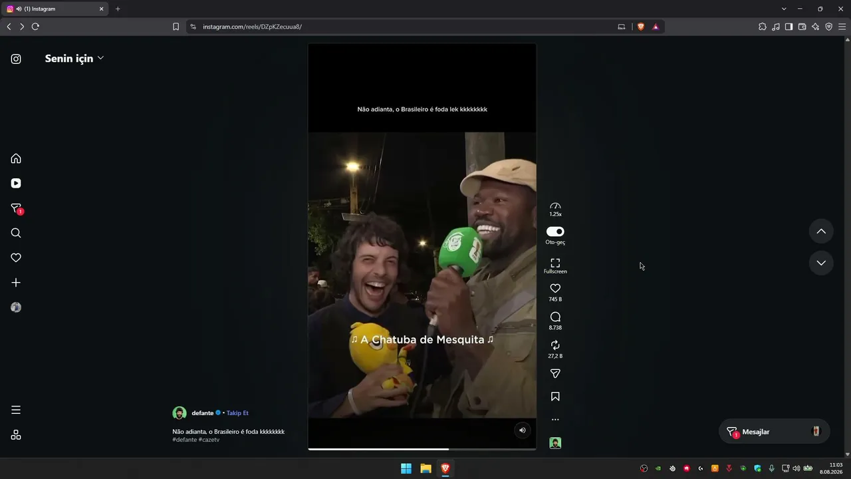Bookmark this page in the browser
Image resolution: width=851 pixels, height=479 pixels.
176,27
